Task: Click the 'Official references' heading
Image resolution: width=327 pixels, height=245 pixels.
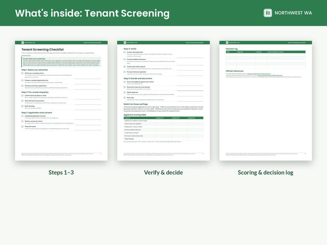Action: pyautogui.click(x=235, y=71)
